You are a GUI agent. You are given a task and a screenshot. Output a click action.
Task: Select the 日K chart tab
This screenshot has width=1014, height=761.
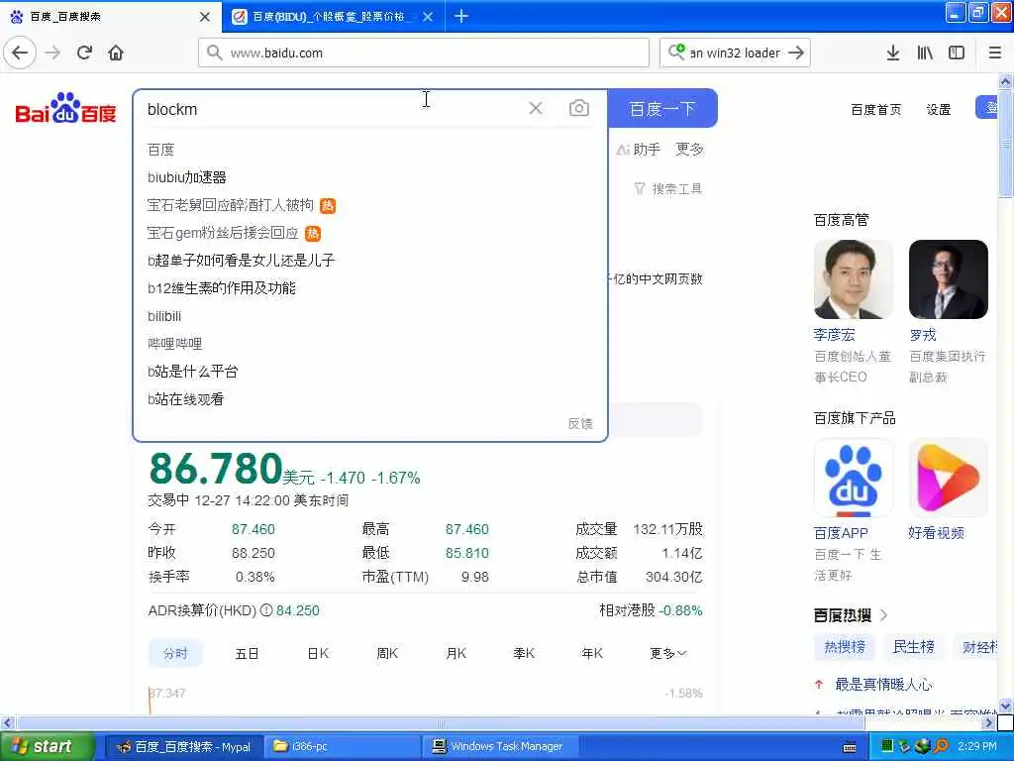(x=318, y=654)
